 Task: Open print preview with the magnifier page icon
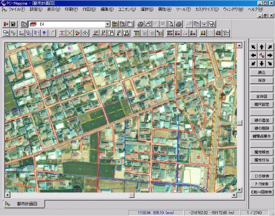(x=171, y=24)
